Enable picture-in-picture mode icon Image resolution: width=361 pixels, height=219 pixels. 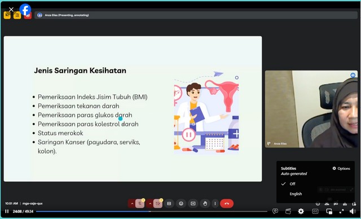(329, 211)
